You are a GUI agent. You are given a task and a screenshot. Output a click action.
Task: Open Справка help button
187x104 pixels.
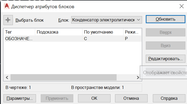169,98
